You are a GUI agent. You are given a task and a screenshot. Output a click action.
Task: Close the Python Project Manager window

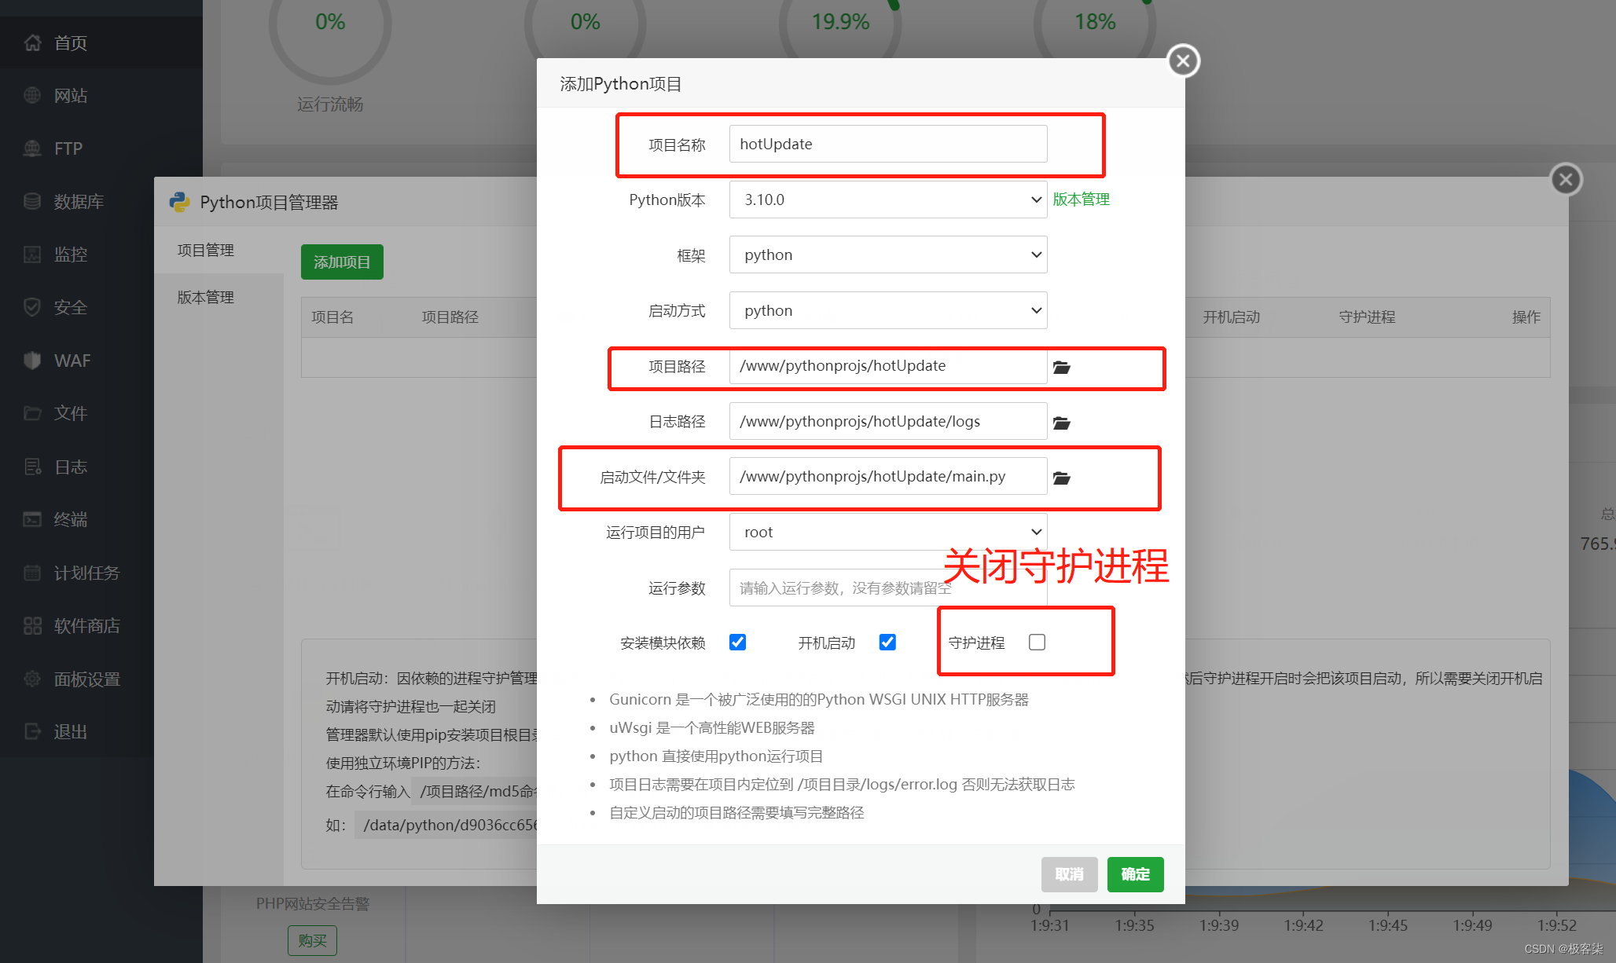pyautogui.click(x=1566, y=179)
